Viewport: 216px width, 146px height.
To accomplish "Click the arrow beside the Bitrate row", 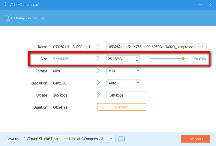I will click(x=98, y=95).
